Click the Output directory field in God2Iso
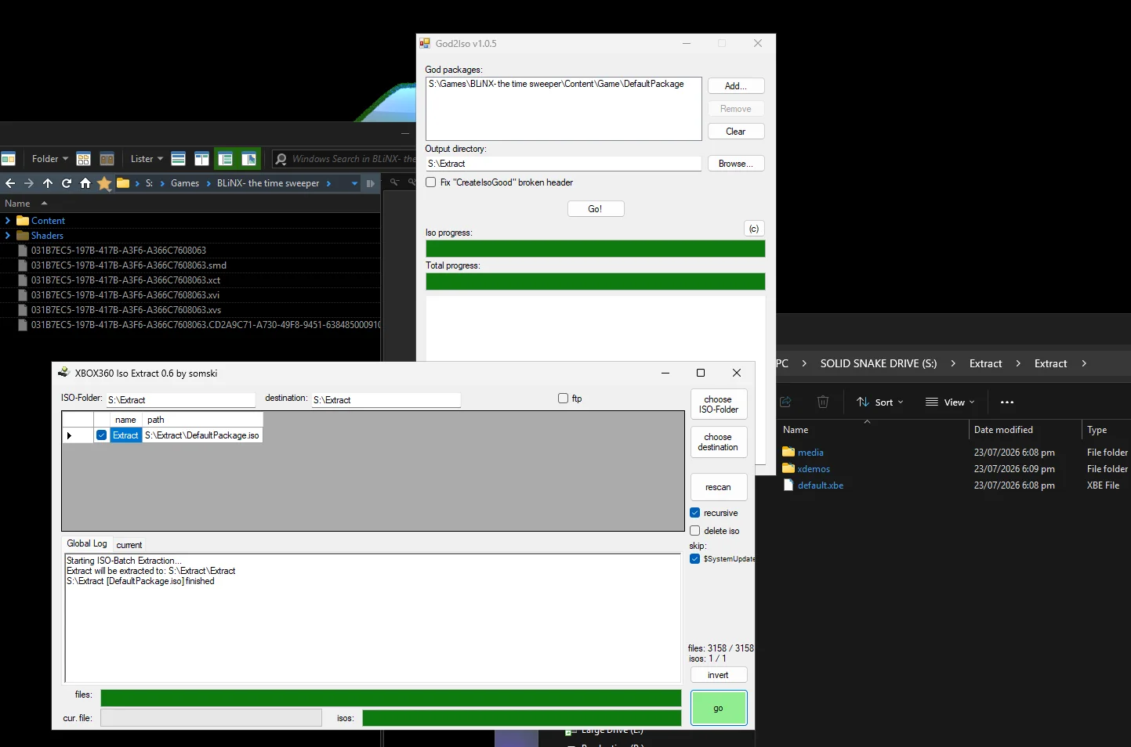Image resolution: width=1131 pixels, height=747 pixels. click(564, 164)
